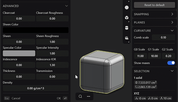This screenshot has height=102, width=178.
Task: Click the Thickness value field
Action: click(19, 76)
